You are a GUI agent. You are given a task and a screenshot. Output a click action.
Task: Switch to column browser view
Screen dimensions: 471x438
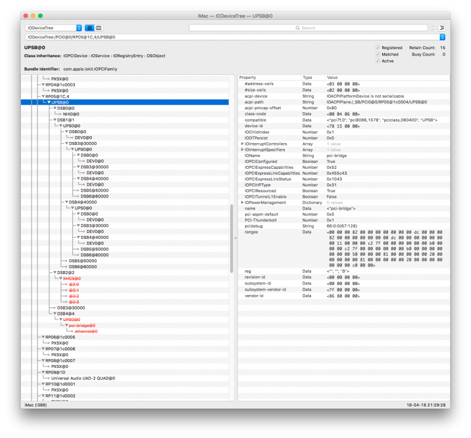(99, 28)
